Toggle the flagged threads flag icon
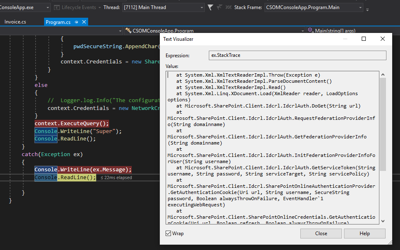 coord(219,7)
